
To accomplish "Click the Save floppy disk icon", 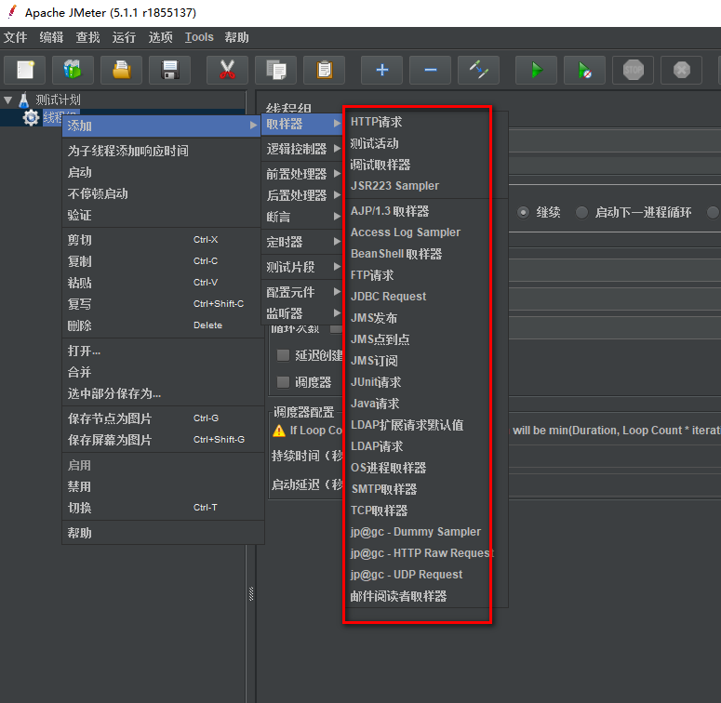I will [x=169, y=71].
